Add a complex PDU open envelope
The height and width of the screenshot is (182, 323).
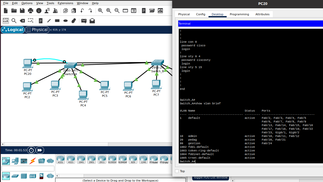[92, 21]
